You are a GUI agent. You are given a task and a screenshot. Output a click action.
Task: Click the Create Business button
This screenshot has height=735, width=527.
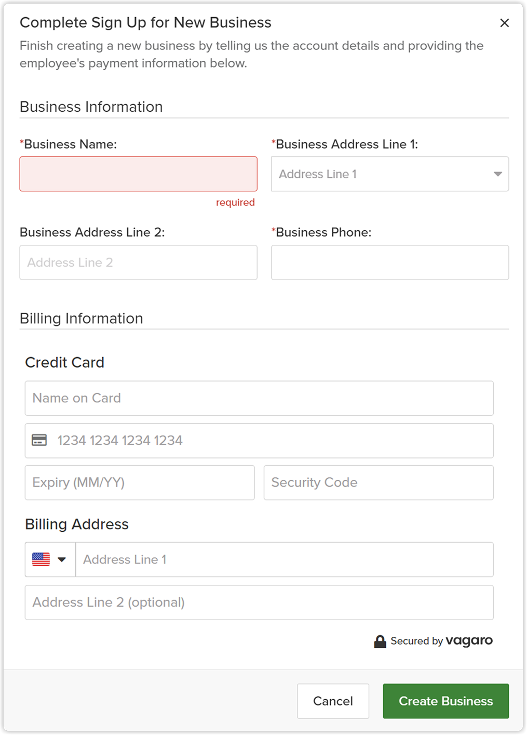click(446, 701)
